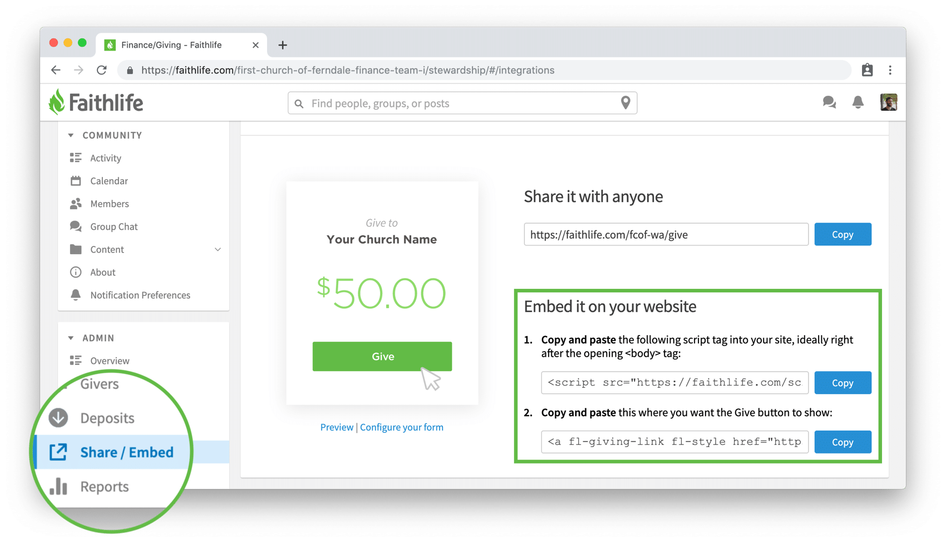Select Share / Embed menu item

tap(127, 452)
